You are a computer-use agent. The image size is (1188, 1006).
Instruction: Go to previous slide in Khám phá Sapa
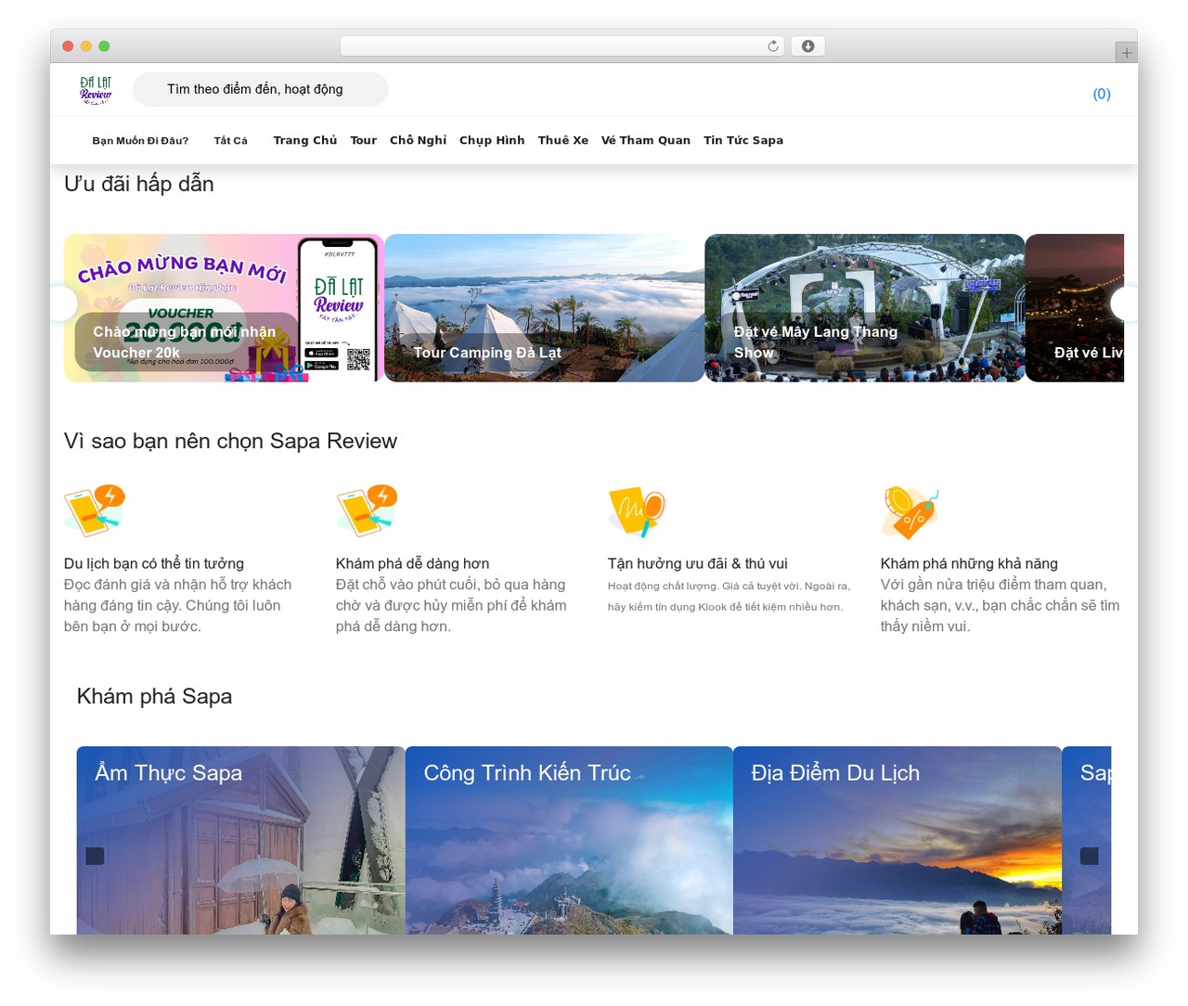95,856
